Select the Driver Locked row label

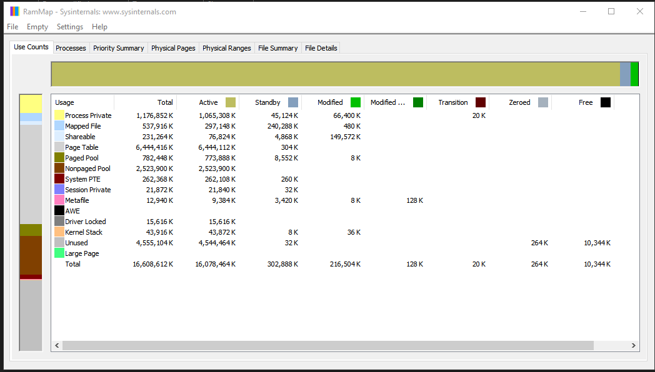pyautogui.click(x=85, y=222)
